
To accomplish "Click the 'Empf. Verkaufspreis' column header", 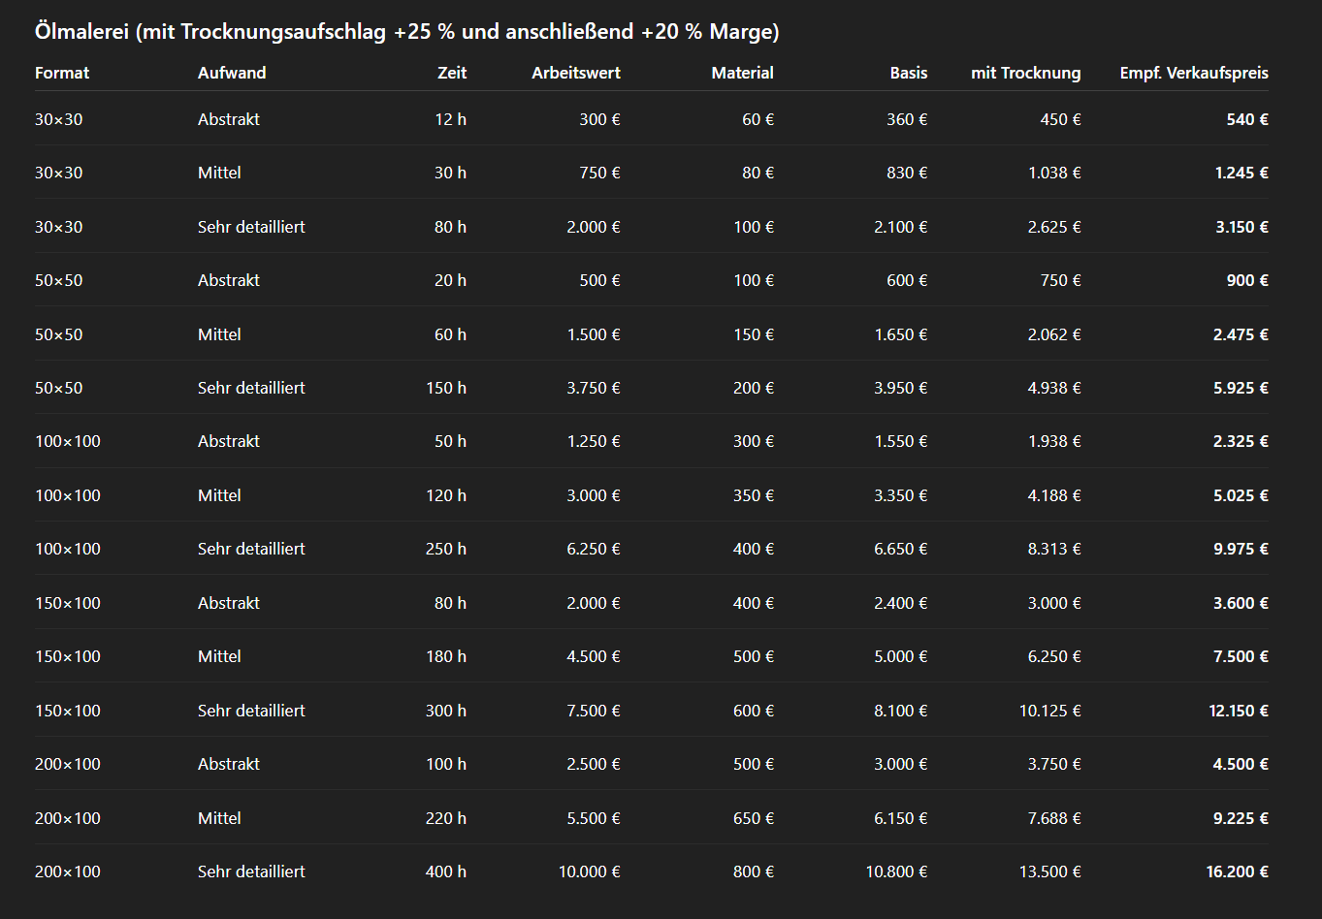I will tap(1194, 73).
